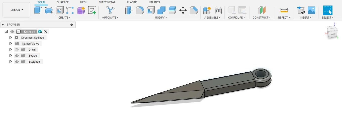This screenshot has height=133, width=342.
Task: Select the Hole tool
Action: point(59,10)
